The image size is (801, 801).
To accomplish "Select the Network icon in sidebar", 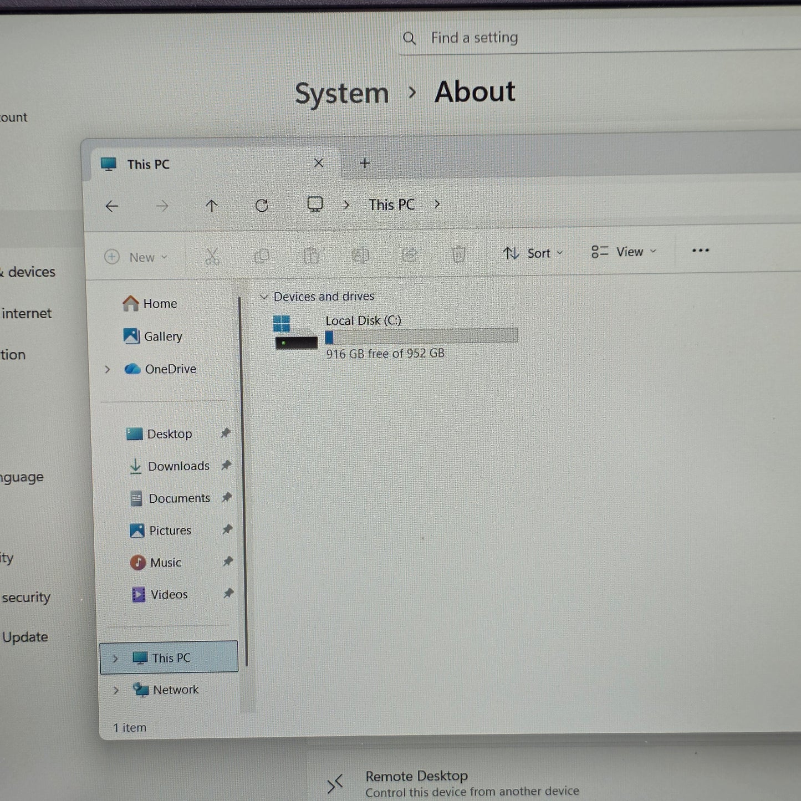I will coord(141,690).
